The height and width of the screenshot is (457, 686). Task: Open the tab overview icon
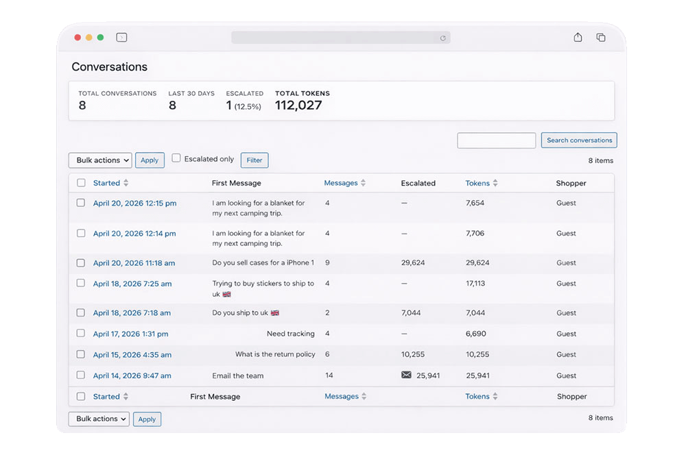(x=601, y=38)
